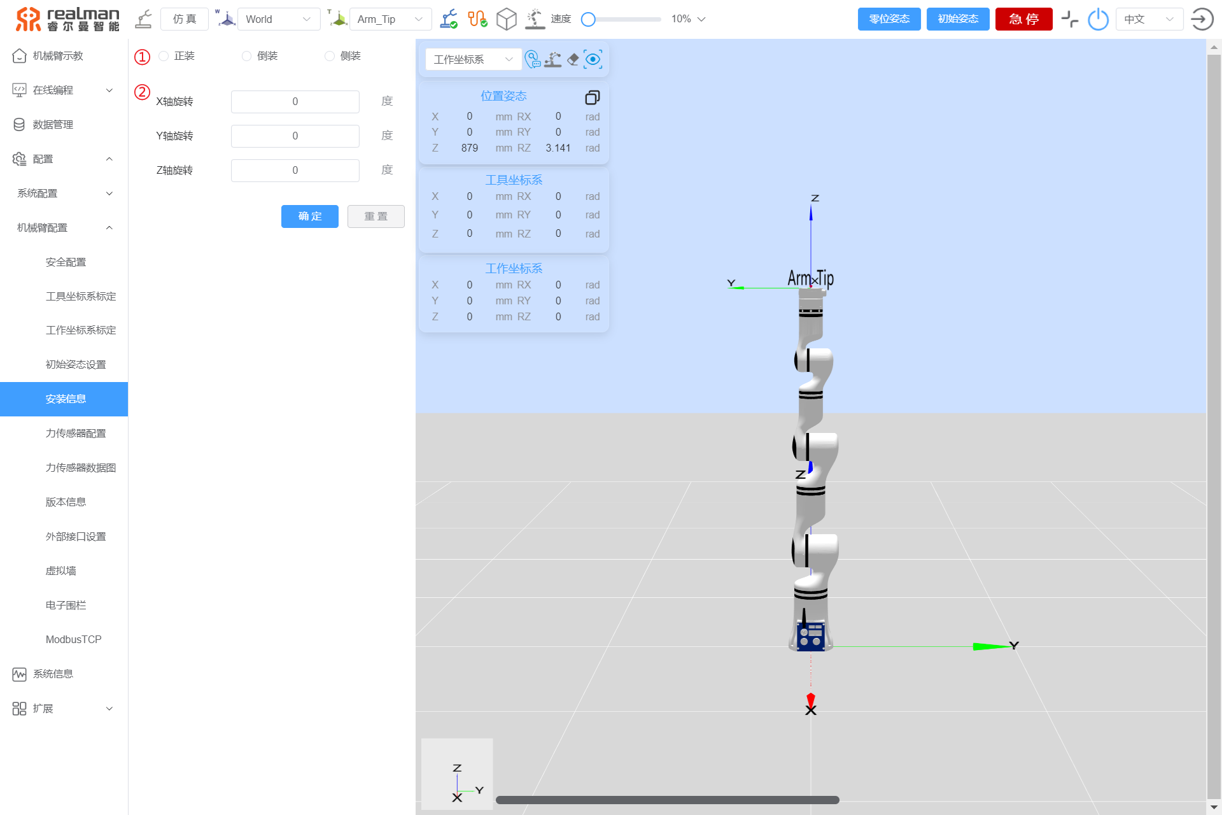Open 工具坐标系标定 page
This screenshot has width=1222, height=815.
(x=64, y=297)
